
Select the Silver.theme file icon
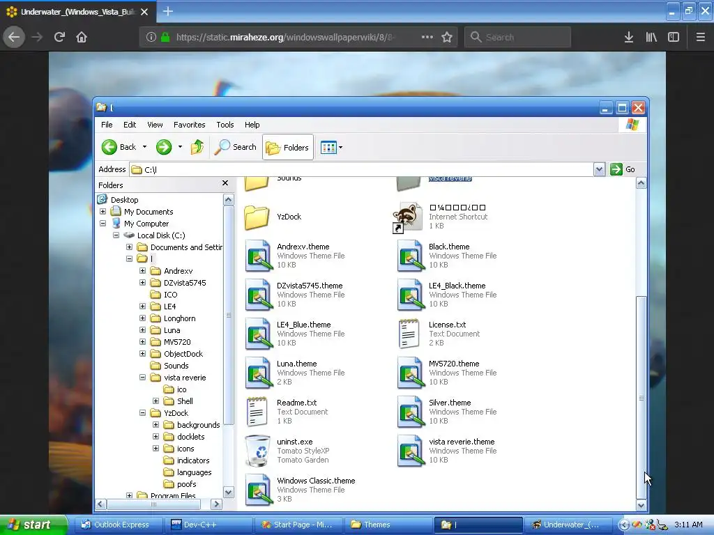411,412
